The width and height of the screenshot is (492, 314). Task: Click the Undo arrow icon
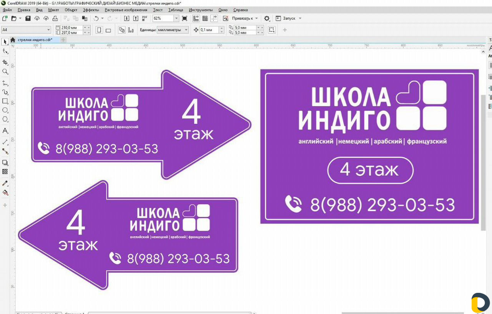tap(96, 18)
